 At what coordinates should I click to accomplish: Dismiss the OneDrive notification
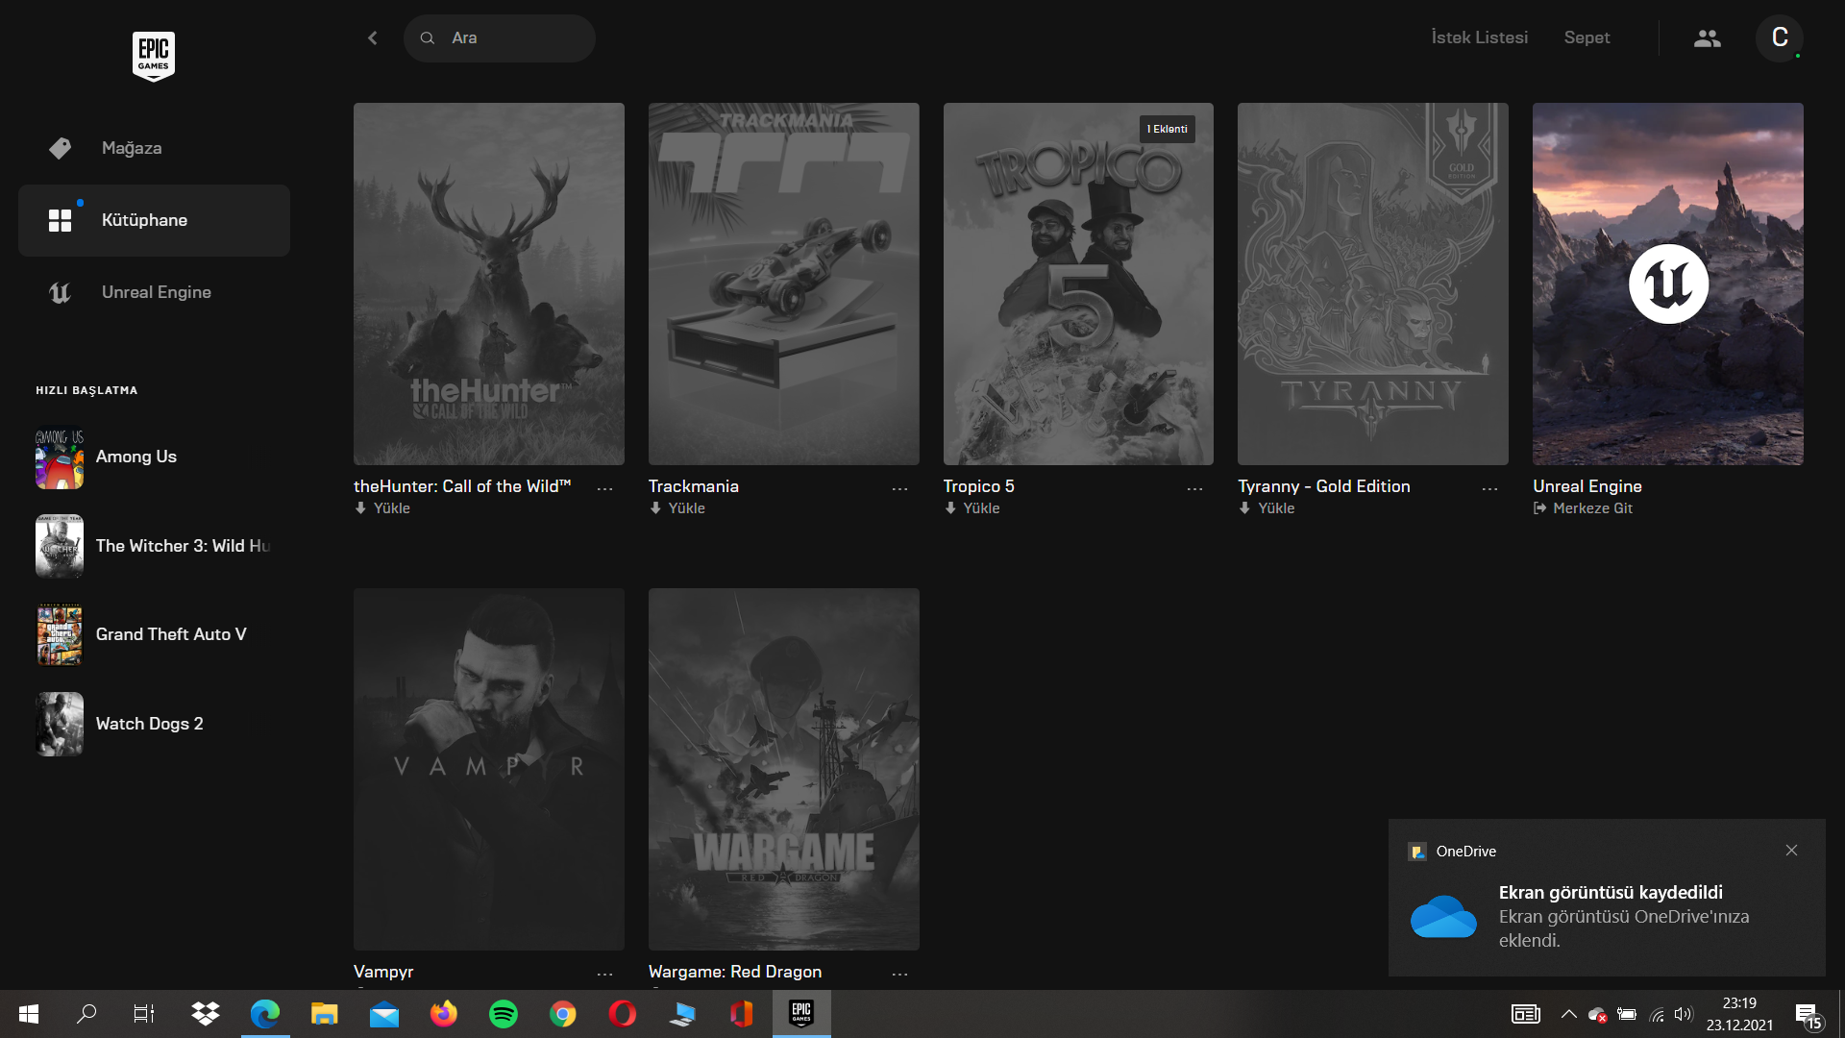[x=1791, y=851]
